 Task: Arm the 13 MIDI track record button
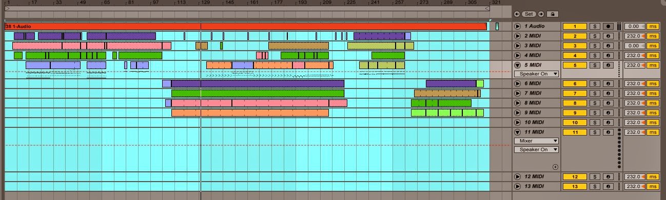click(609, 186)
